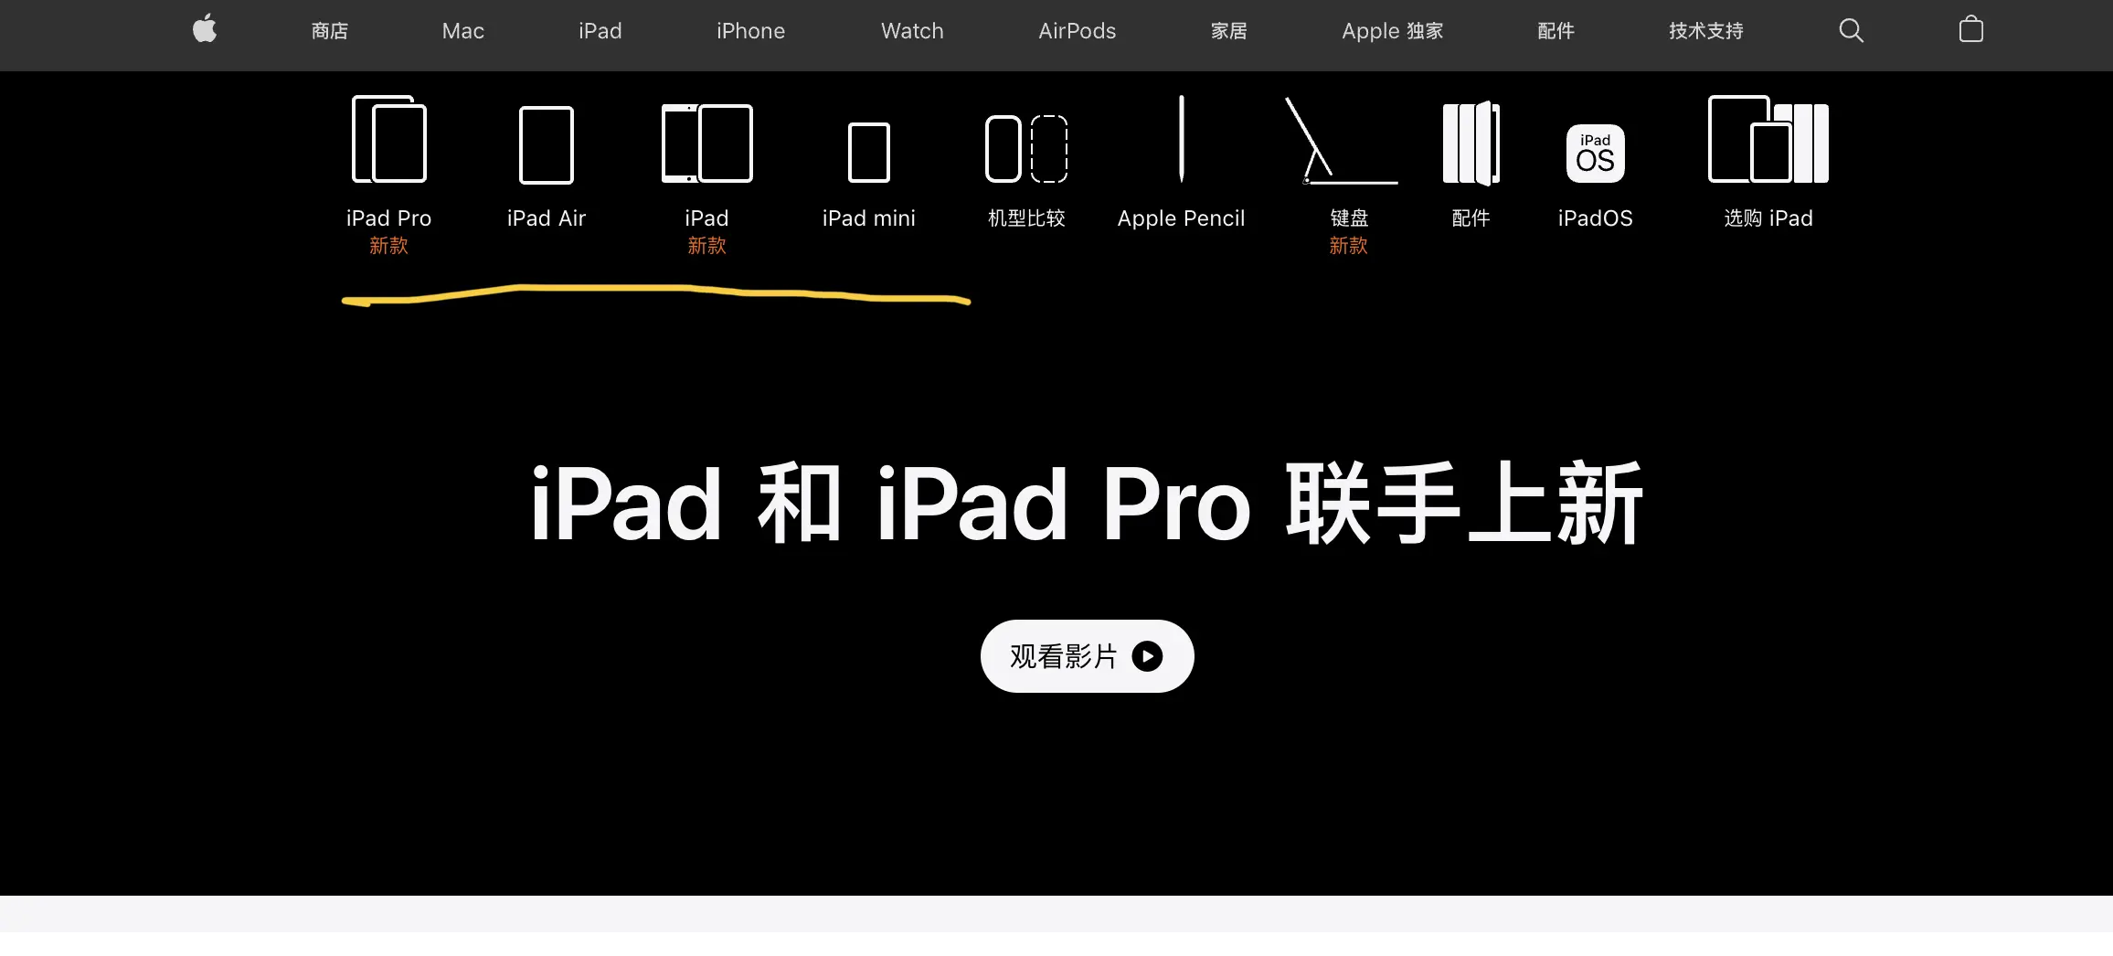Click the iPad 和 iPad Pro 联手上新 headline

point(1087,503)
